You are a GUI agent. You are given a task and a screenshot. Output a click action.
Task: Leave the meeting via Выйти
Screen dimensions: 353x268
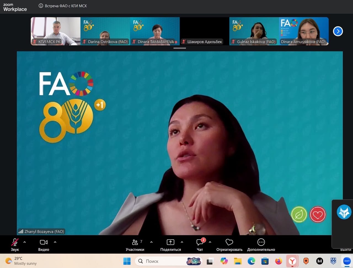346,249
